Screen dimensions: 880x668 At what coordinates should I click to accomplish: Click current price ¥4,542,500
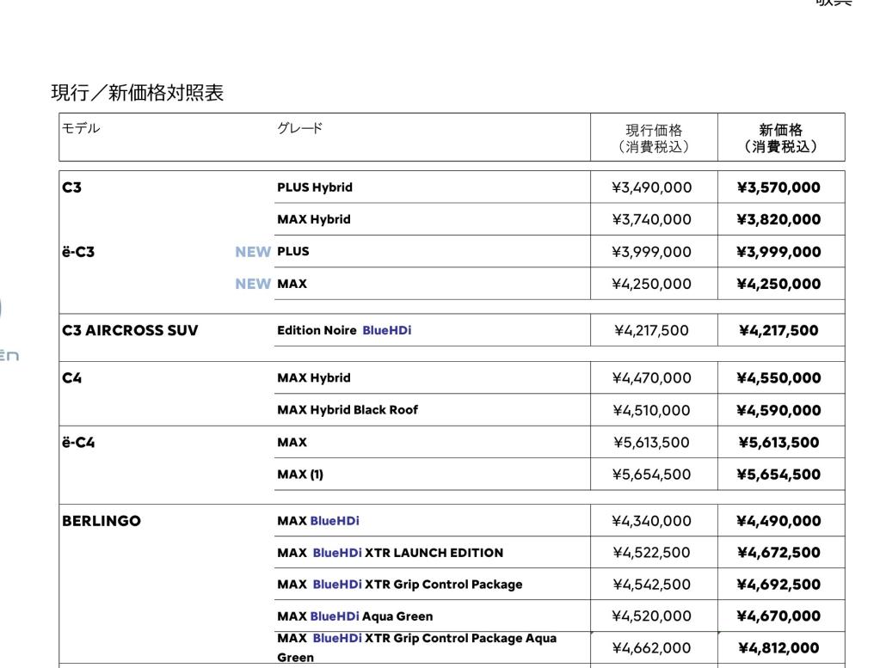point(651,585)
